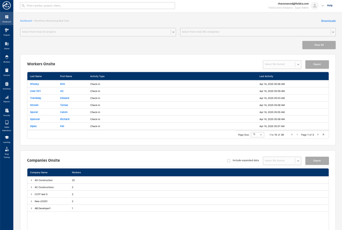The height and width of the screenshot is (230, 342).
Task: Click the Help link
Action: [x=330, y=5]
